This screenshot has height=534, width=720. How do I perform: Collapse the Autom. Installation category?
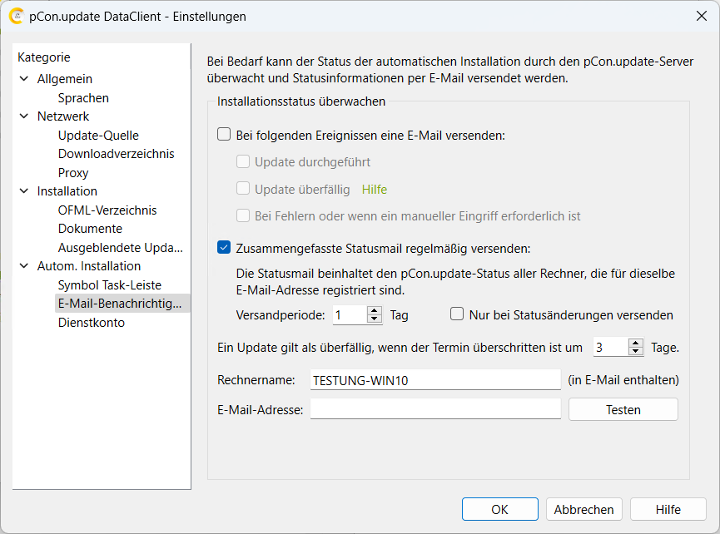[24, 265]
